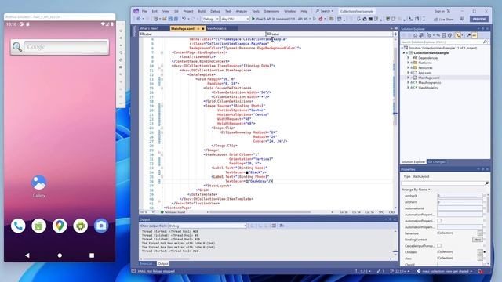Image resolution: width=502 pixels, height=282 pixels.
Task: Tap the emulator Back navigation button
Action: [27, 255]
